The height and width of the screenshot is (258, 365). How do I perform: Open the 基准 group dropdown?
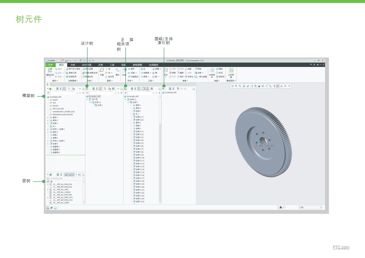[110, 81]
